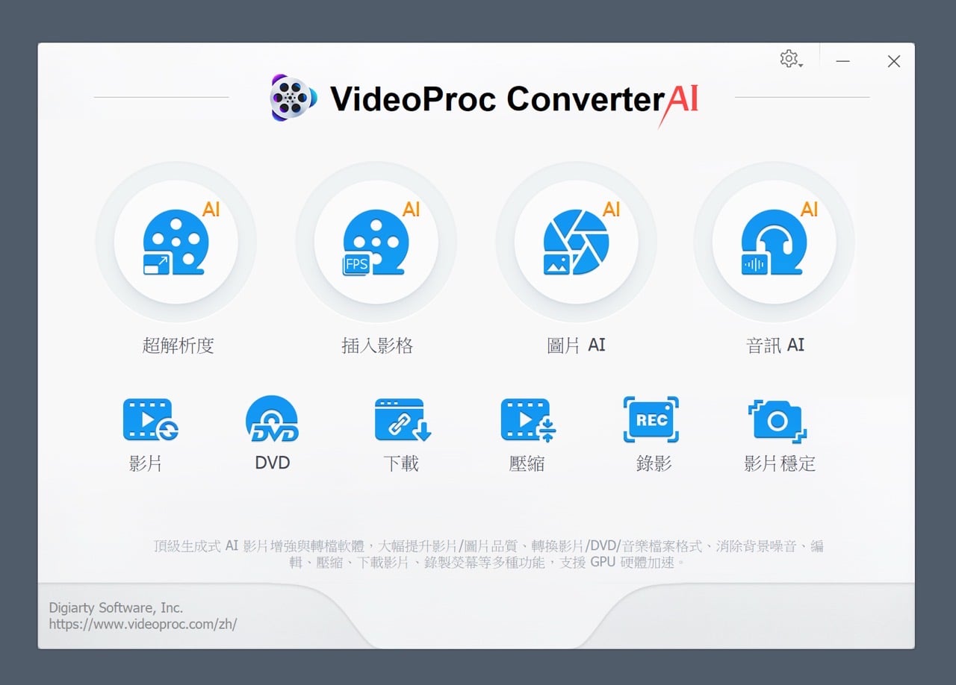This screenshot has height=685, width=956.
Task: Click the 影片穩定 label text
Action: point(780,463)
